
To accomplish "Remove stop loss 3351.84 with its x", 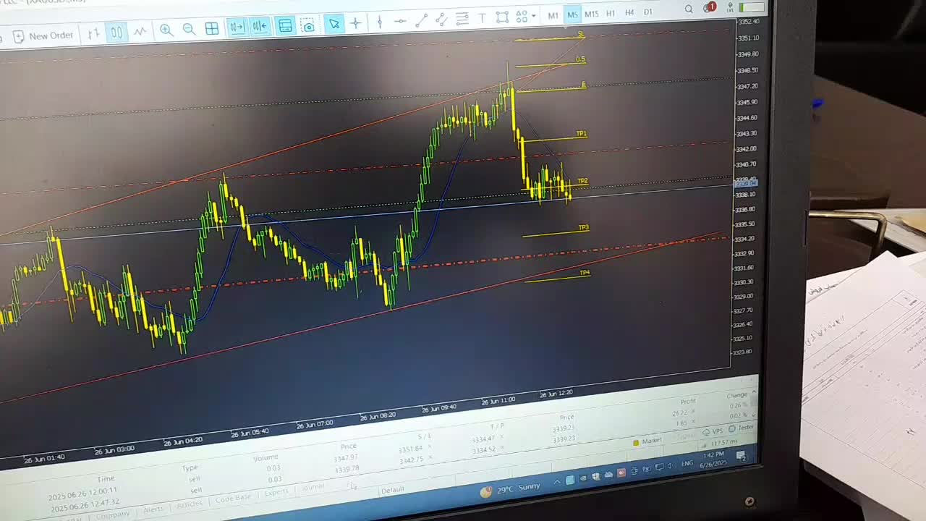I will point(430,448).
